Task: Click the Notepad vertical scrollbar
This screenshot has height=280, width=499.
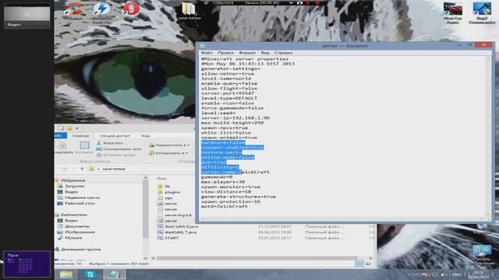Action: pos(488,137)
